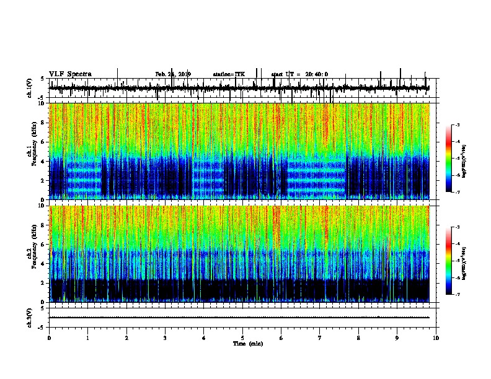The height and width of the screenshot is (379, 491).
Task: Click the "VLF Spectra" plot title
Action: pyautogui.click(x=70, y=74)
